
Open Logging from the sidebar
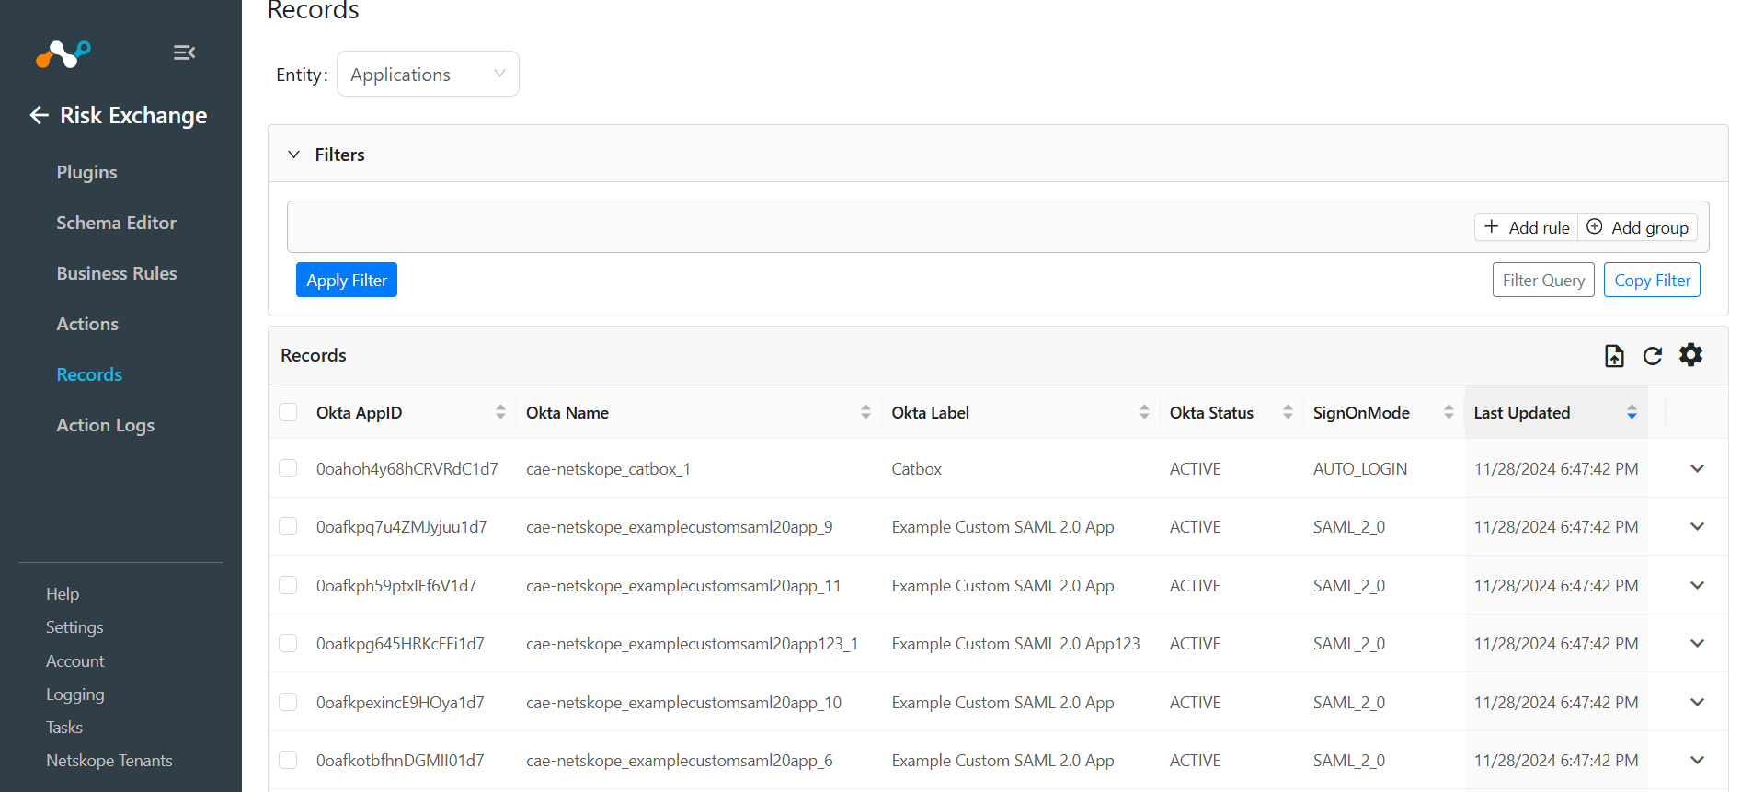75,694
